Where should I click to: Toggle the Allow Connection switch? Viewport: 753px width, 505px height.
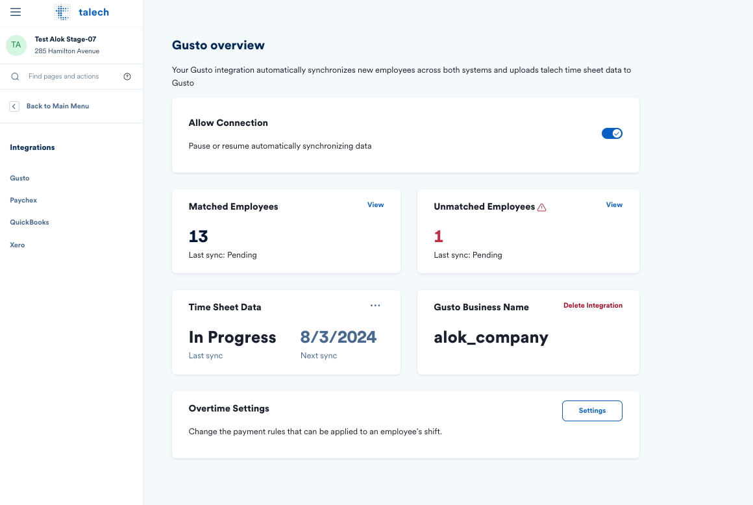click(611, 134)
